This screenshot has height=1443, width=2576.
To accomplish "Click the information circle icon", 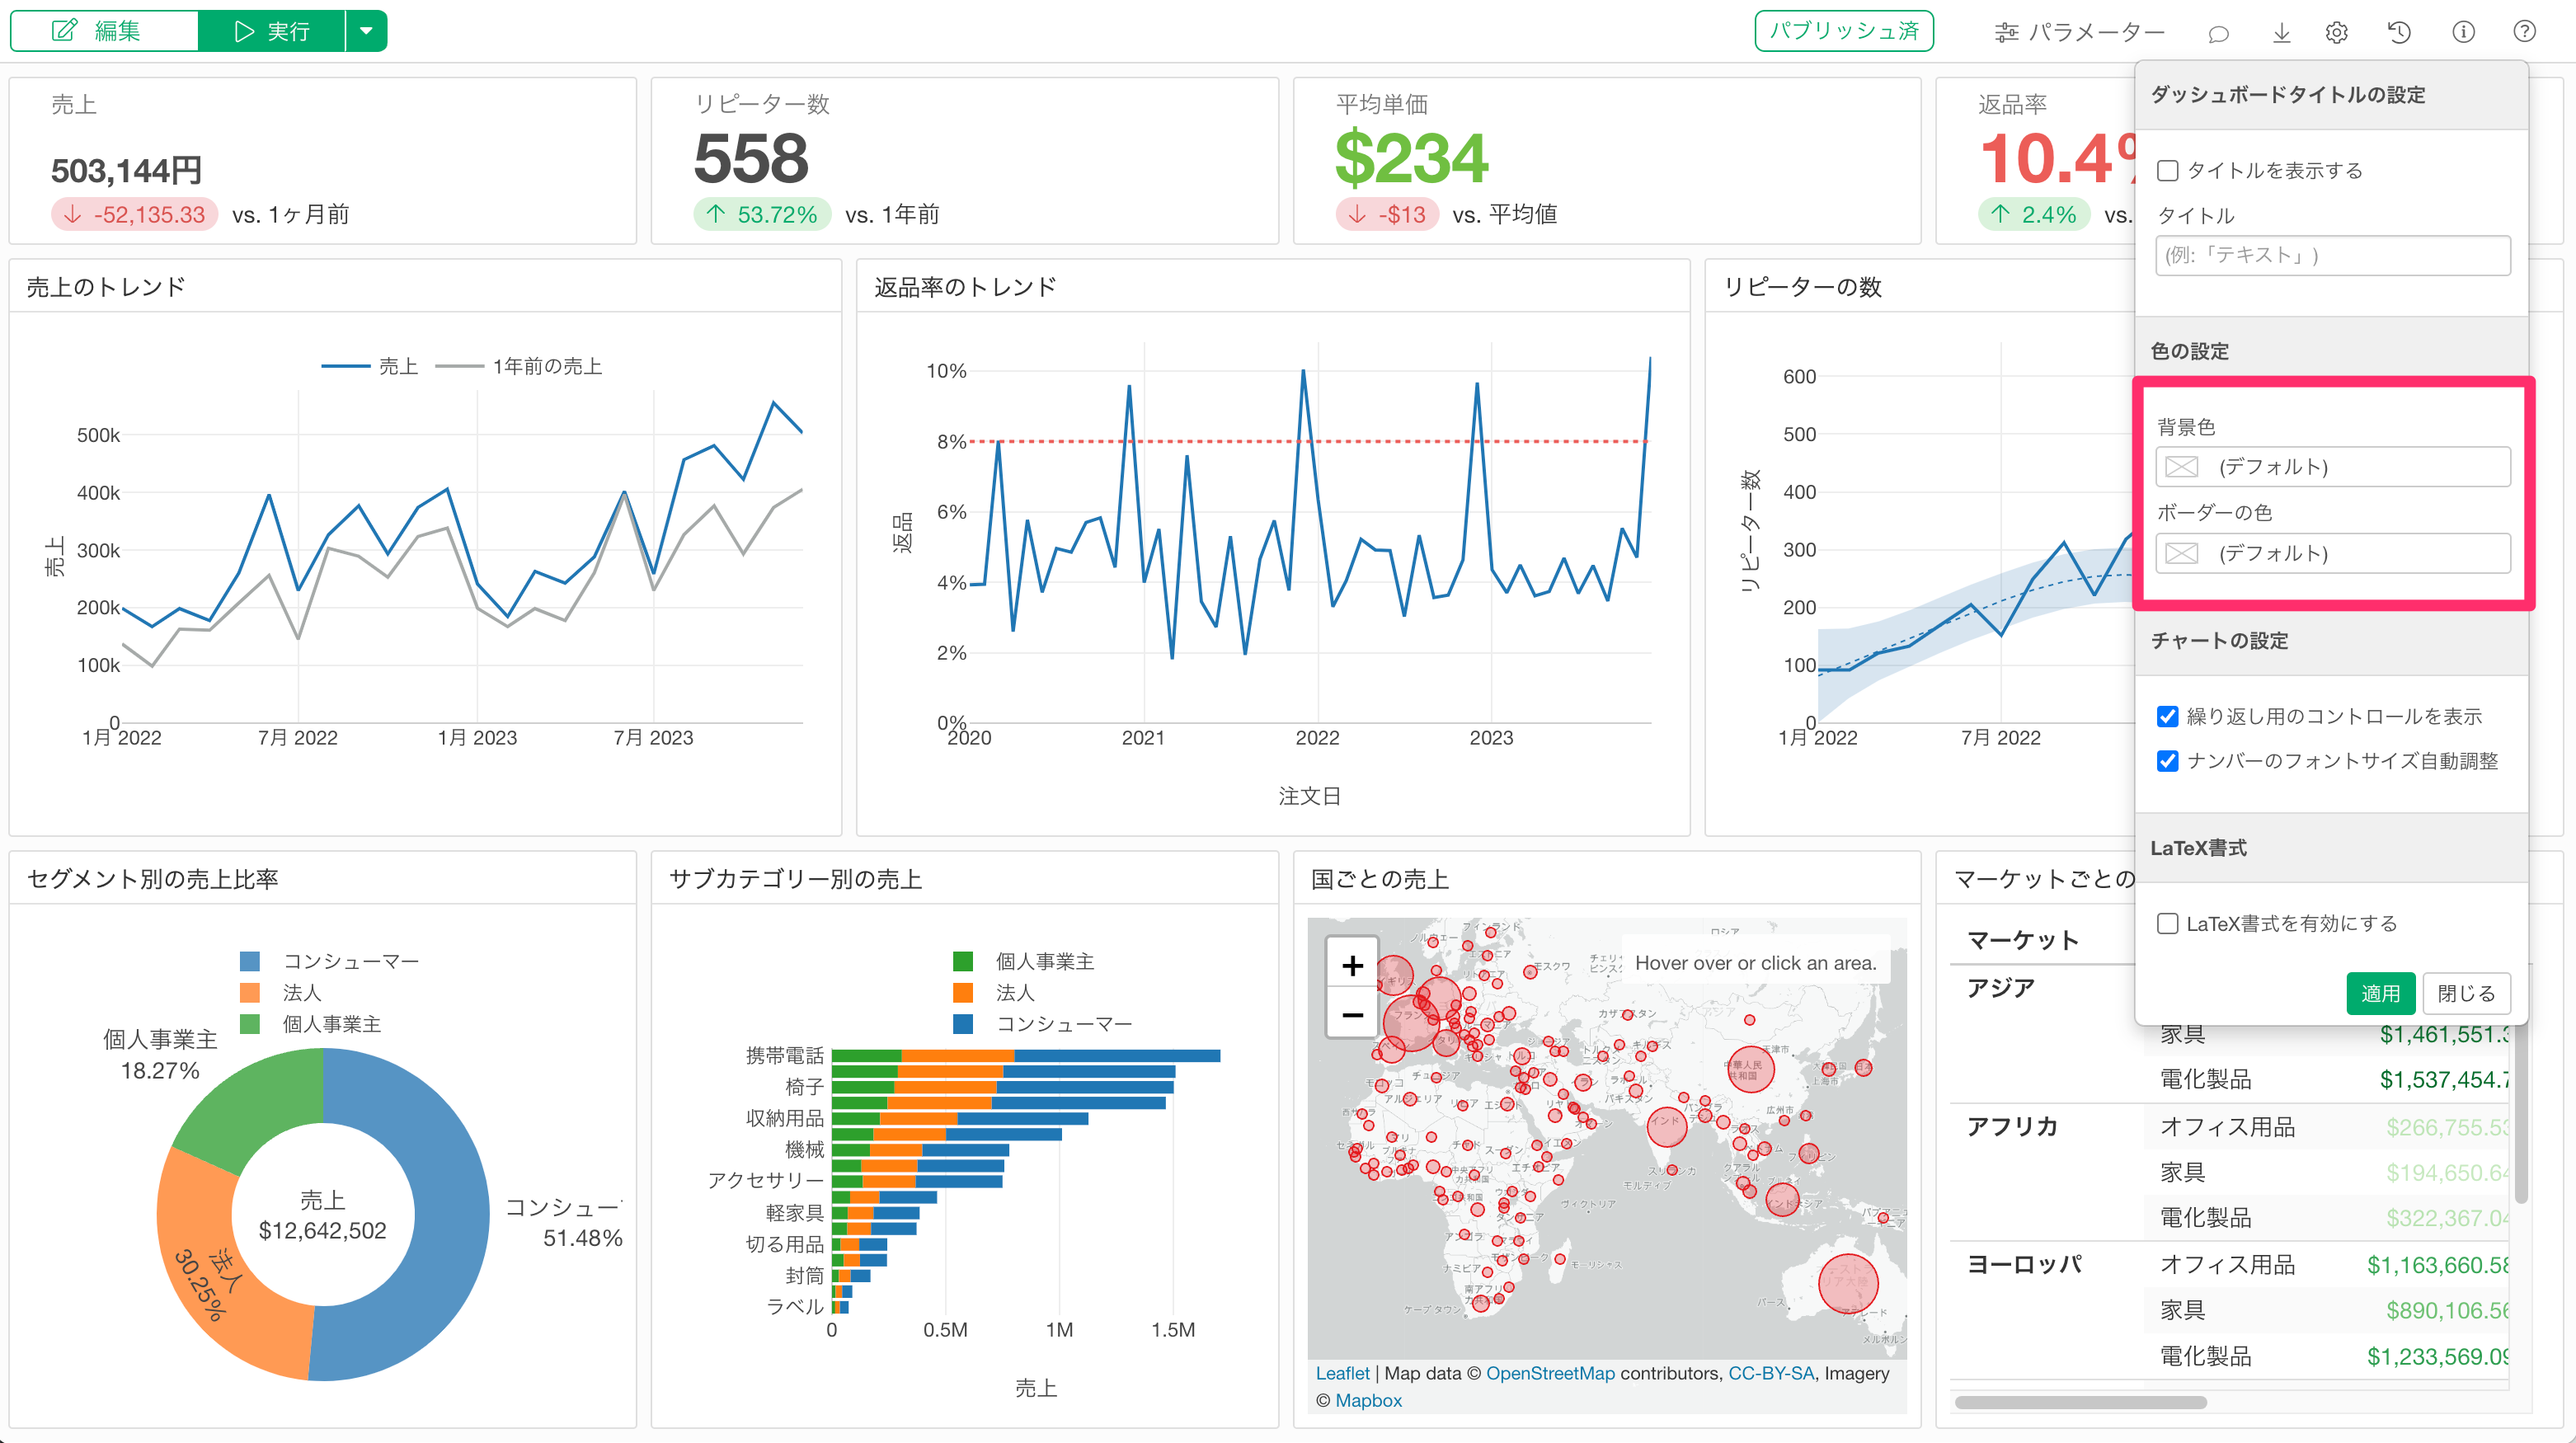I will 2463,33.
